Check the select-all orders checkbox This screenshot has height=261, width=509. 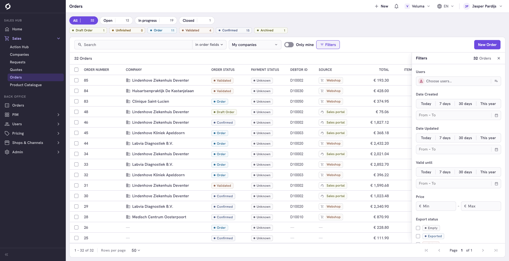(76, 70)
